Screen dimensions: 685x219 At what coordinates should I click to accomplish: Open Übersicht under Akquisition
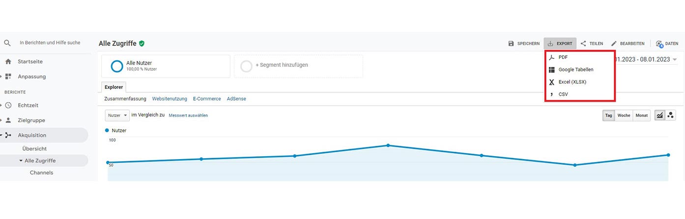34,148
